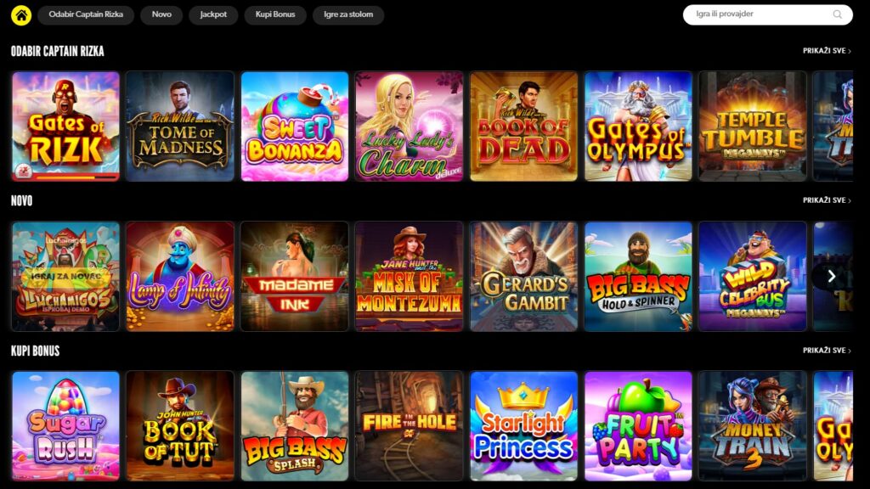Expand Prikaži sve for Kupi Bonus
The height and width of the screenshot is (489, 870).
point(827,351)
